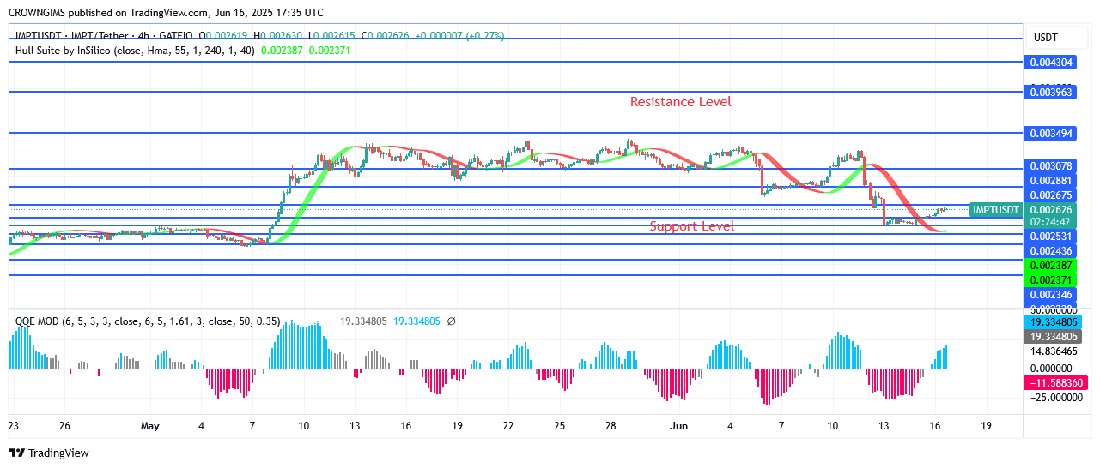This screenshot has height=468, width=1100.
Task: Click the Jun label on time axis
Action: point(679,426)
